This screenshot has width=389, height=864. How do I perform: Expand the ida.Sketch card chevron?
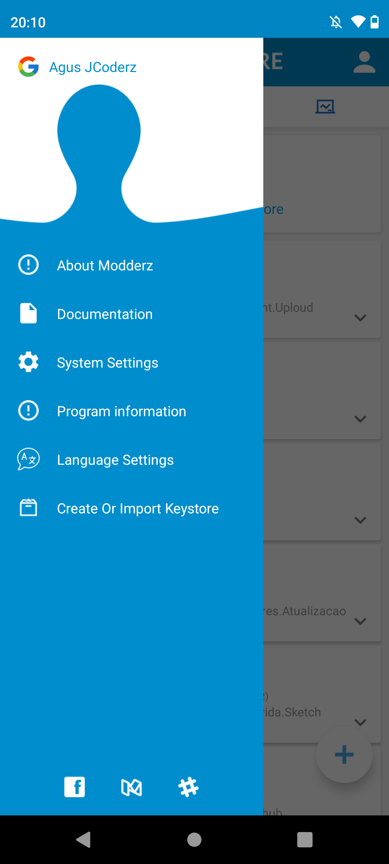(360, 723)
